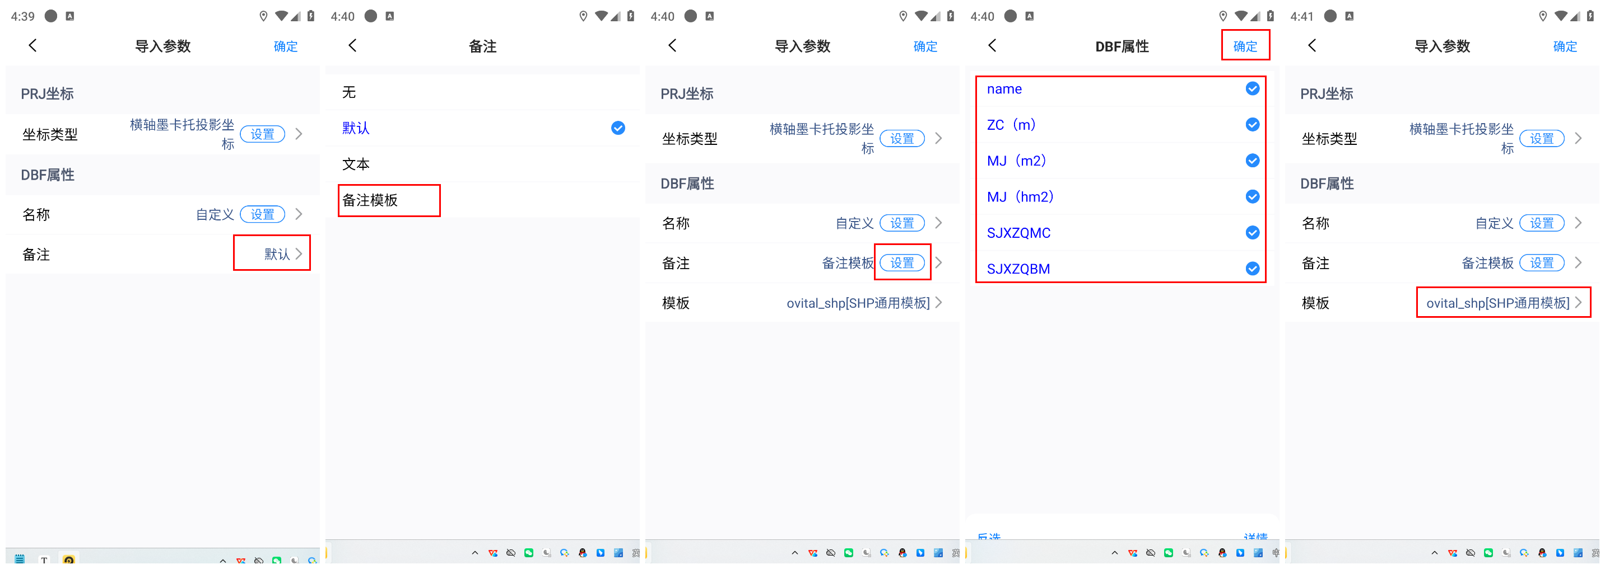
Task: Click the dot notification icon beside 4:39
Action: 51,16
